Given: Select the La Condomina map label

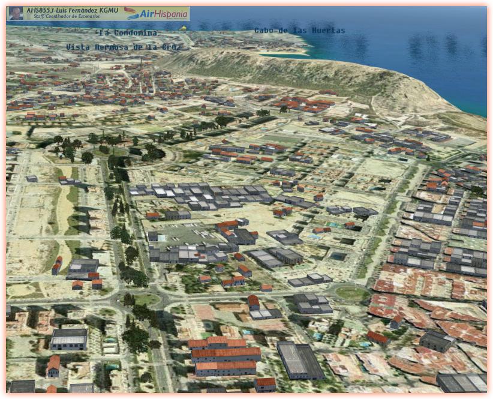Looking at the screenshot, I should [x=129, y=33].
